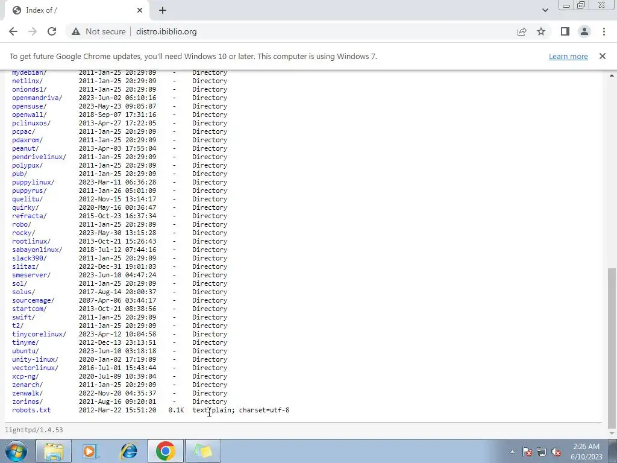This screenshot has height=463, width=617.
Task: Open the solus/ directory link
Action: tap(23, 292)
